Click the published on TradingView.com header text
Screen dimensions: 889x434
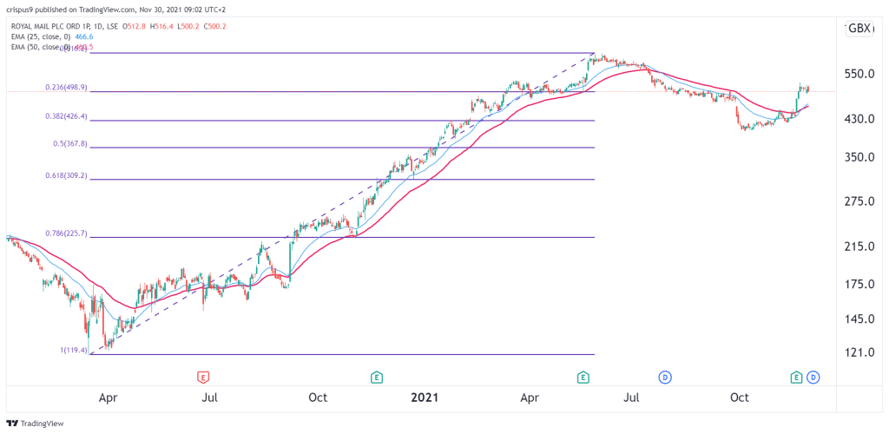(86, 9)
